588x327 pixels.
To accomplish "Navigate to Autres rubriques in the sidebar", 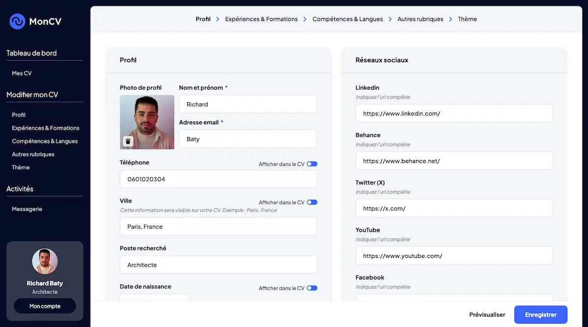I will click(x=32, y=154).
